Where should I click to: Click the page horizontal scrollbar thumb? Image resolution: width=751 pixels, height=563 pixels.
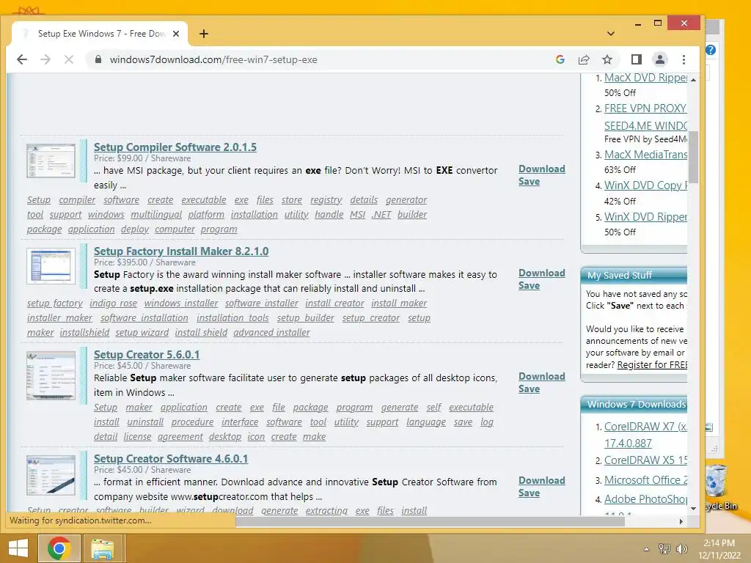coord(430,521)
